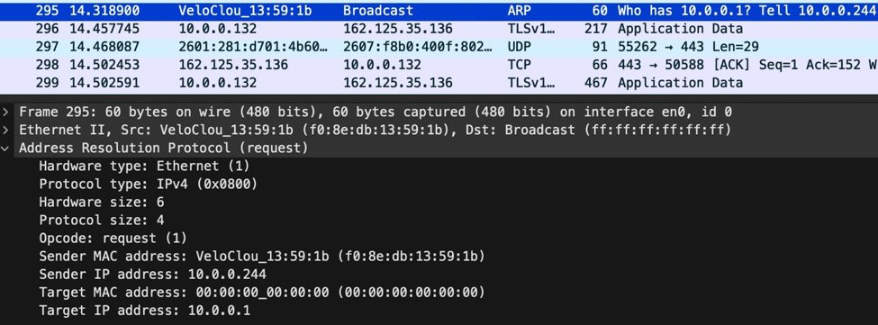878x325 pixels.
Task: Select the Opcode: request field
Action: click(439, 239)
